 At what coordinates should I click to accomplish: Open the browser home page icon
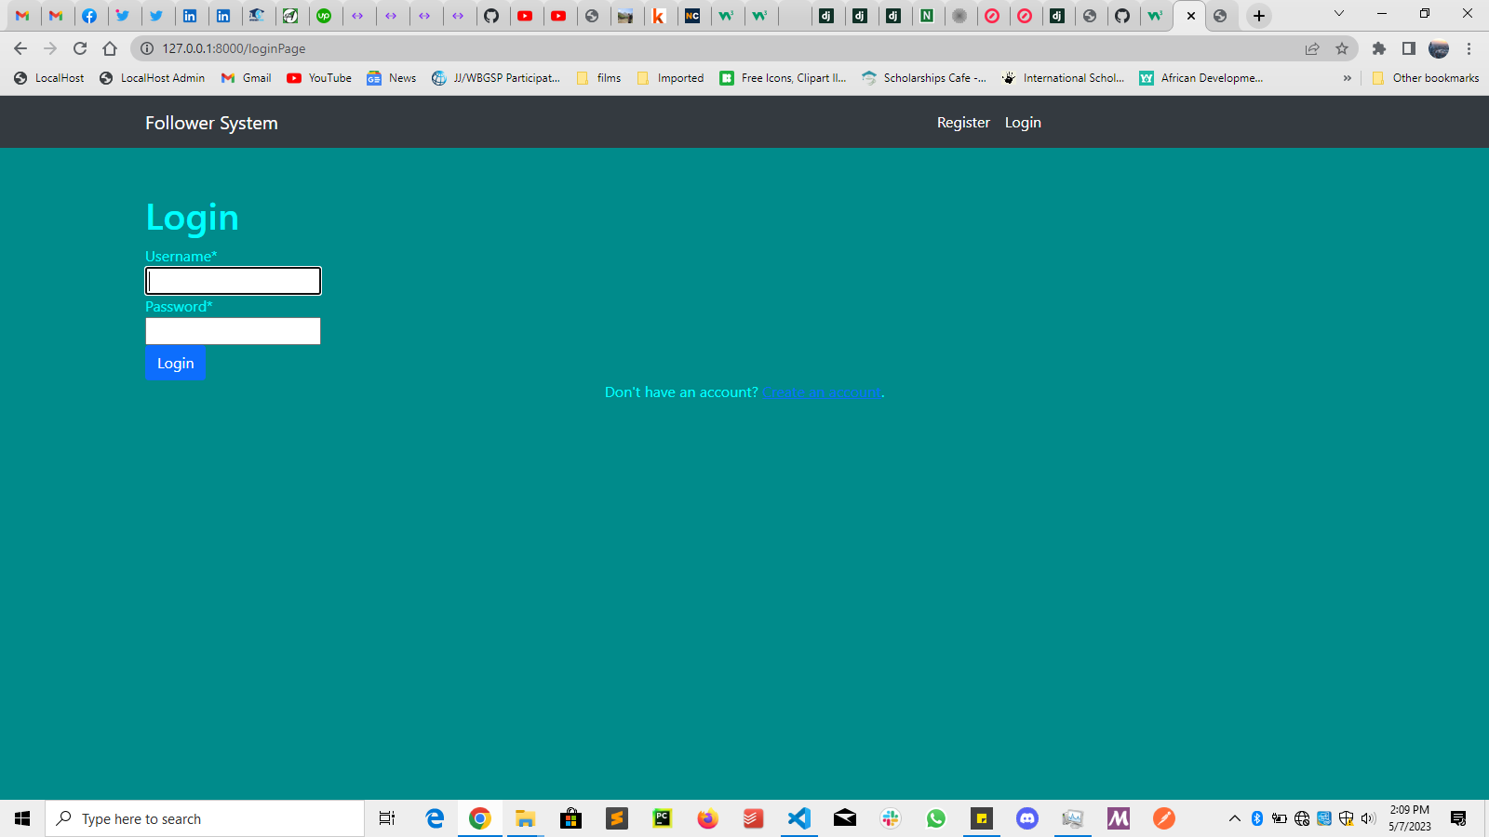click(109, 48)
